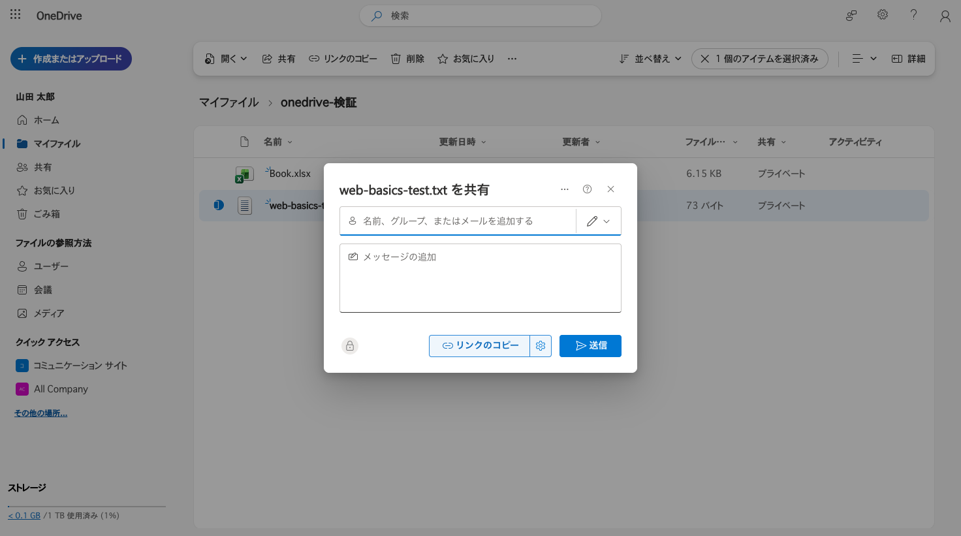The width and height of the screenshot is (961, 536).
Task: Click toolbar リンクのコピー command
Action: [343, 59]
